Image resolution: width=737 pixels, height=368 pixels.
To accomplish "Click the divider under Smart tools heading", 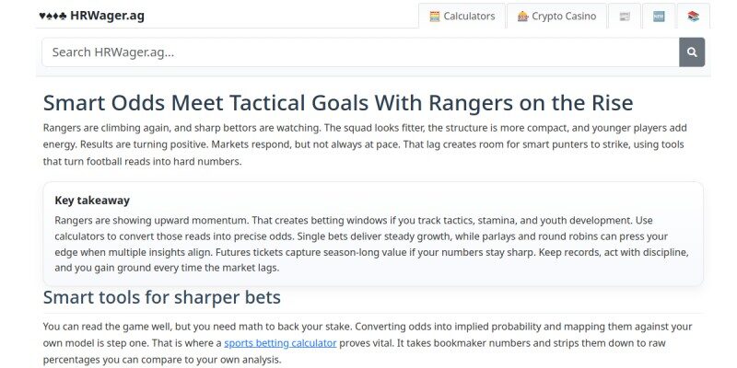I will click(x=373, y=313).
